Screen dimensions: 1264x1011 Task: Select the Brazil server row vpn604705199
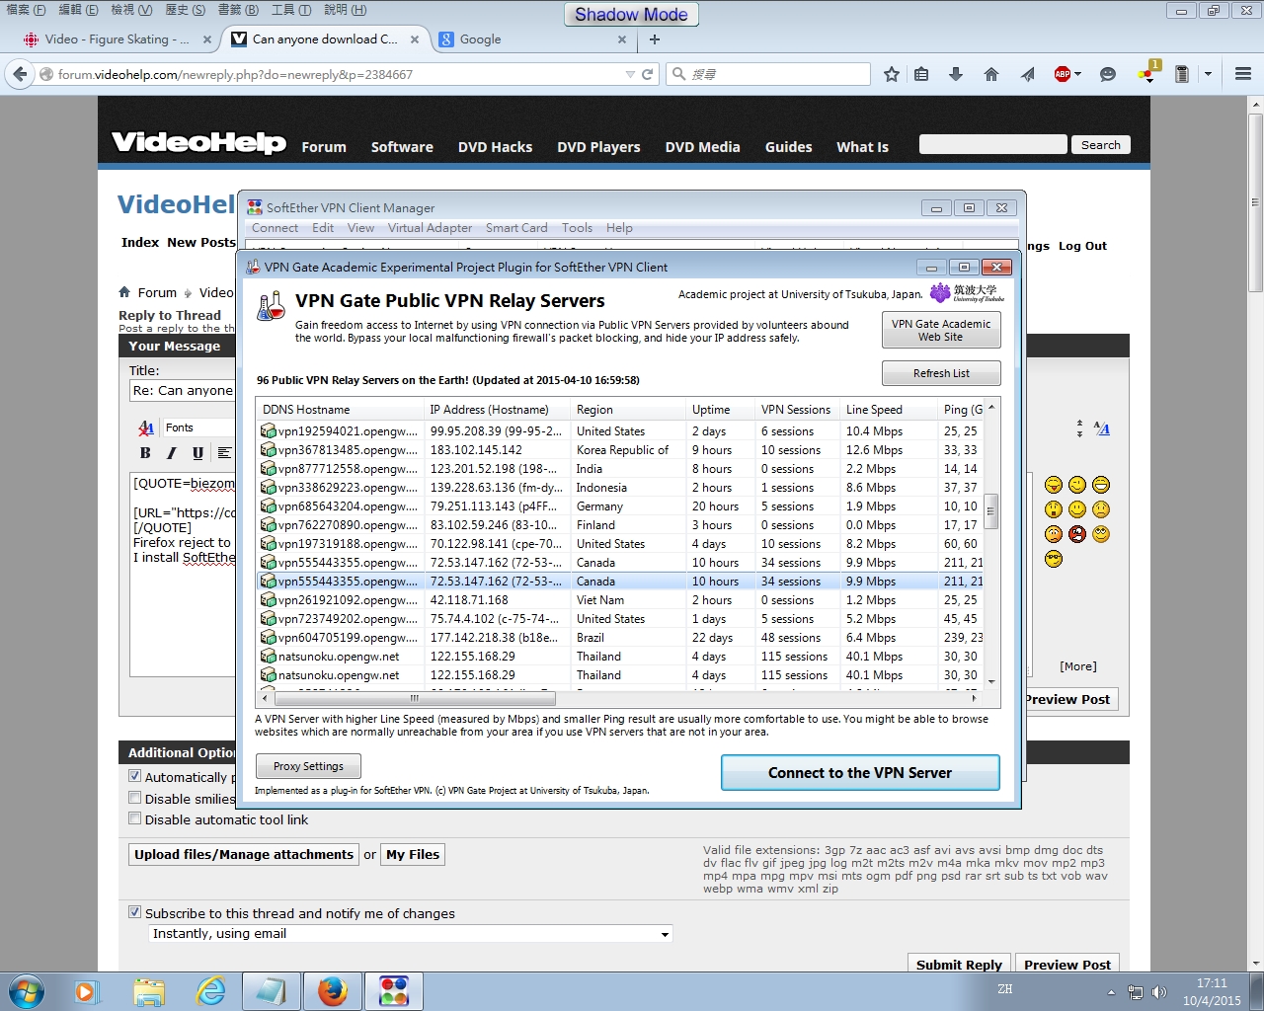tap(620, 638)
